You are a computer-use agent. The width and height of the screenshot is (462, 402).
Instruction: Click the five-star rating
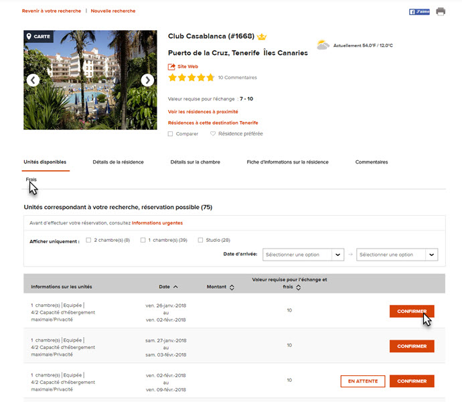[x=191, y=78]
